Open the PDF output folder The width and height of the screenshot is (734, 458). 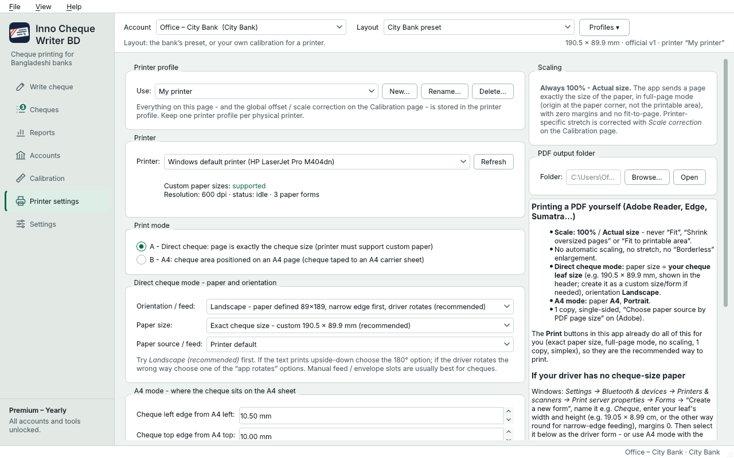pyautogui.click(x=689, y=177)
